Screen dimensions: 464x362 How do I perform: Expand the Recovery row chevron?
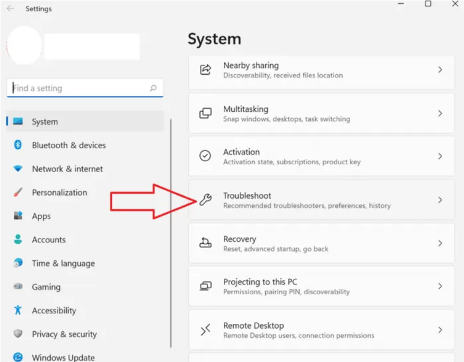pyautogui.click(x=440, y=243)
